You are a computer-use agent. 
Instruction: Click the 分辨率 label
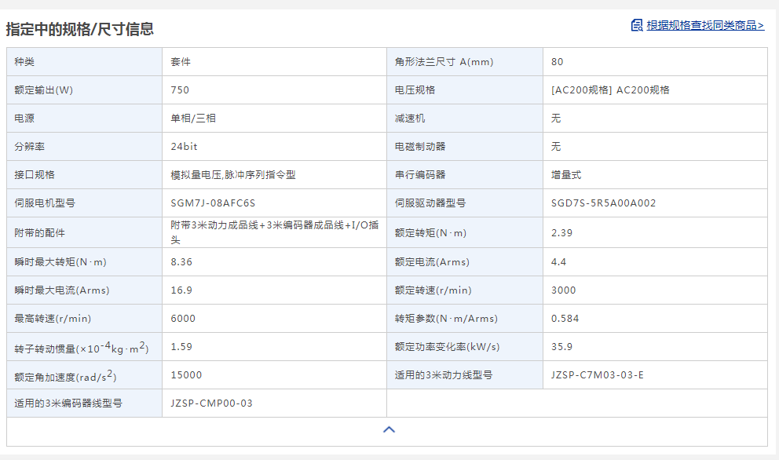click(x=29, y=147)
